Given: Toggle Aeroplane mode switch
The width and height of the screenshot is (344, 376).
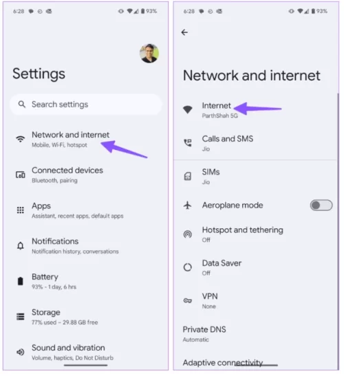Looking at the screenshot, I should (321, 206).
